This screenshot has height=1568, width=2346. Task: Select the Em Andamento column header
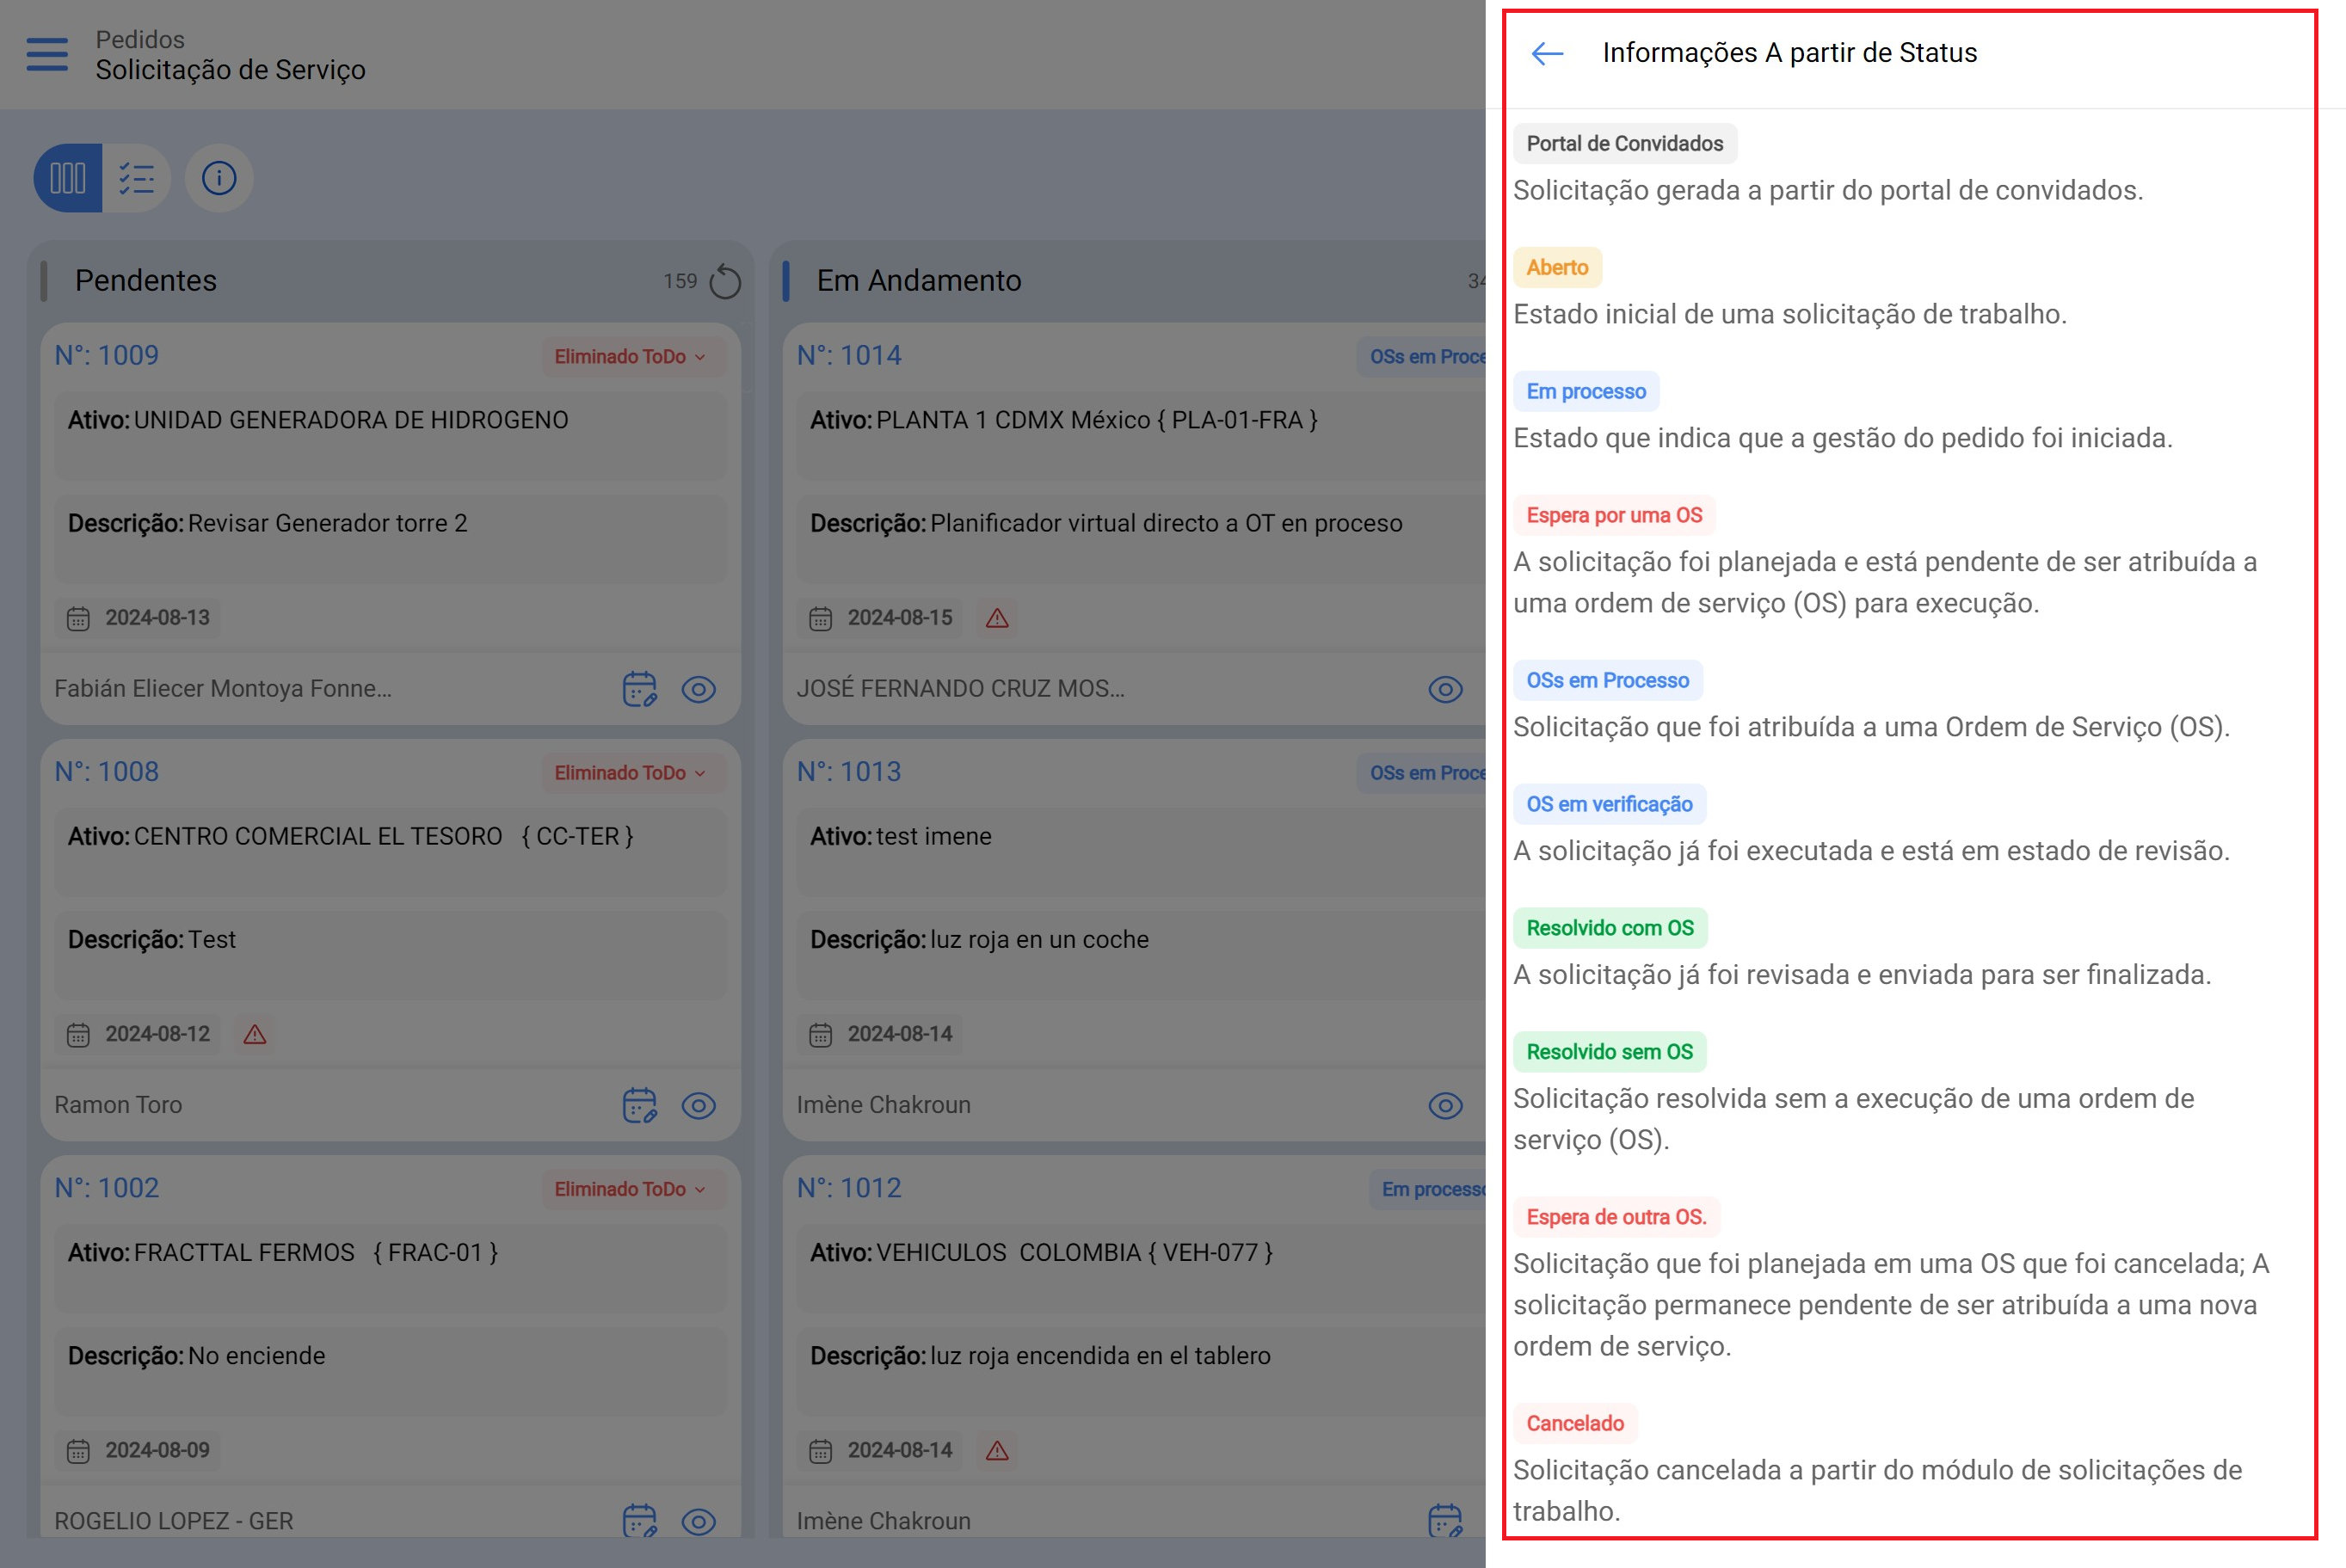[919, 281]
